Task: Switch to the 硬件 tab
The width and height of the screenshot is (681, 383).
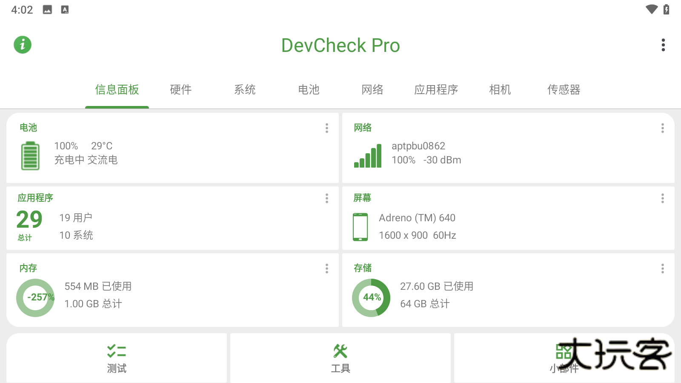Action: (x=180, y=90)
